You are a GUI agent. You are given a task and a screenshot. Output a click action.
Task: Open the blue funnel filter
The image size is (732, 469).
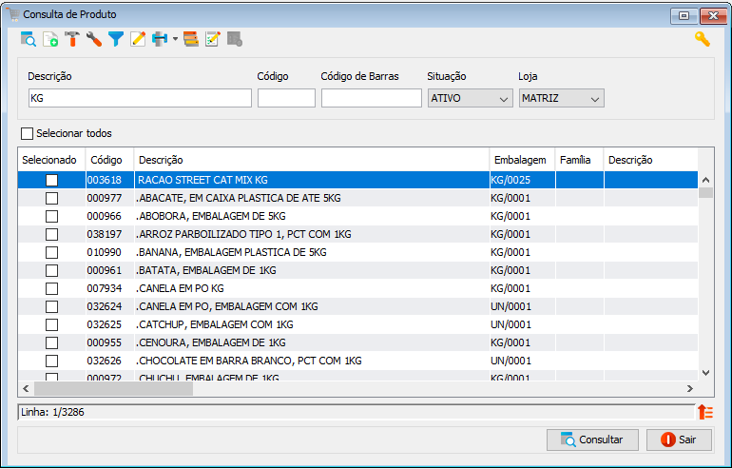(116, 39)
